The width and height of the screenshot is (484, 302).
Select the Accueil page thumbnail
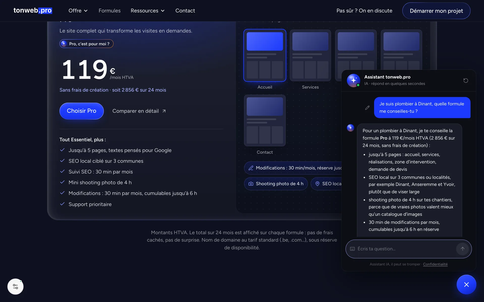tap(265, 55)
